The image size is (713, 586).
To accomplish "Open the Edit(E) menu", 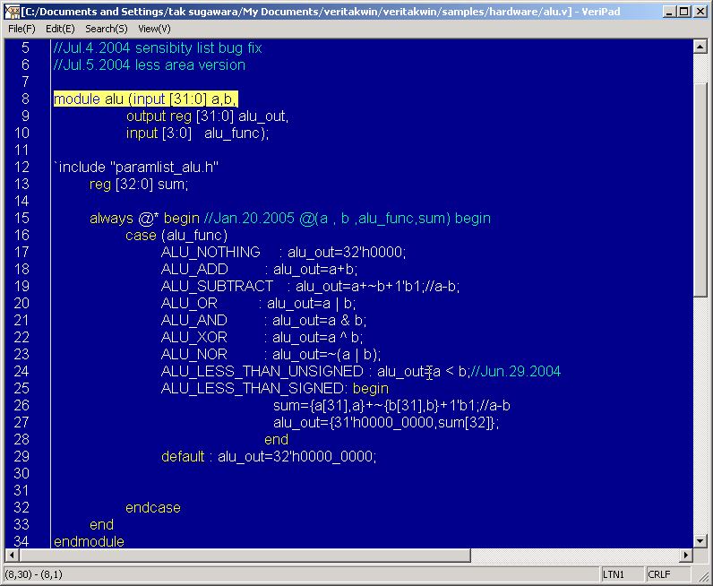I will pyautogui.click(x=60, y=29).
